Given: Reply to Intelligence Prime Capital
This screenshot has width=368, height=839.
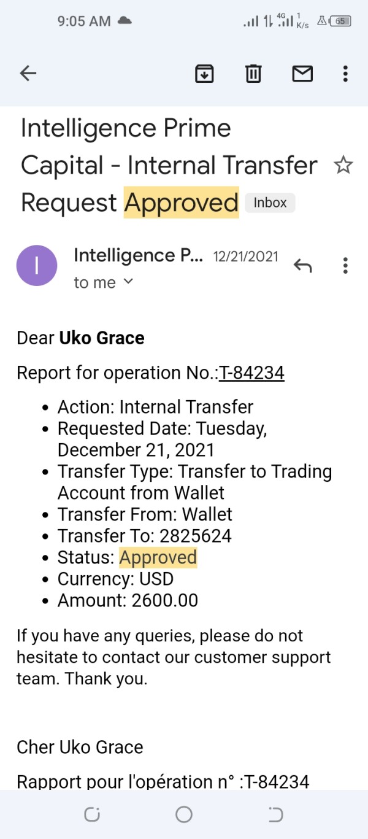Looking at the screenshot, I should point(302,266).
